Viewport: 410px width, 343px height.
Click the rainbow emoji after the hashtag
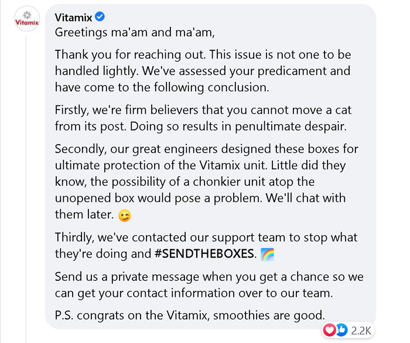[266, 255]
